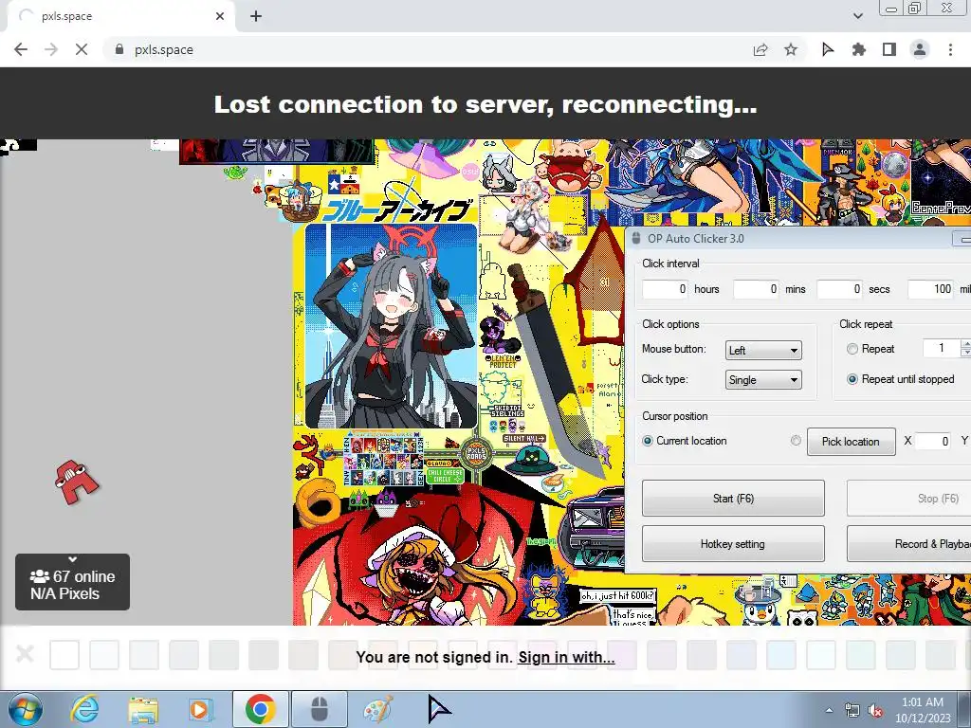Open Paint from the taskbar

click(x=377, y=709)
